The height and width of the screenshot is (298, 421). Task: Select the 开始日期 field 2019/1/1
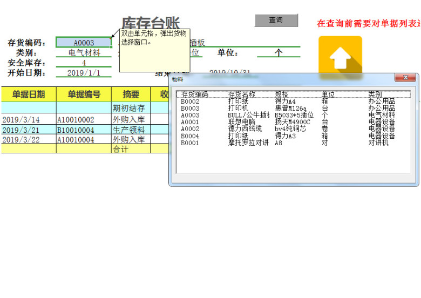click(x=84, y=73)
